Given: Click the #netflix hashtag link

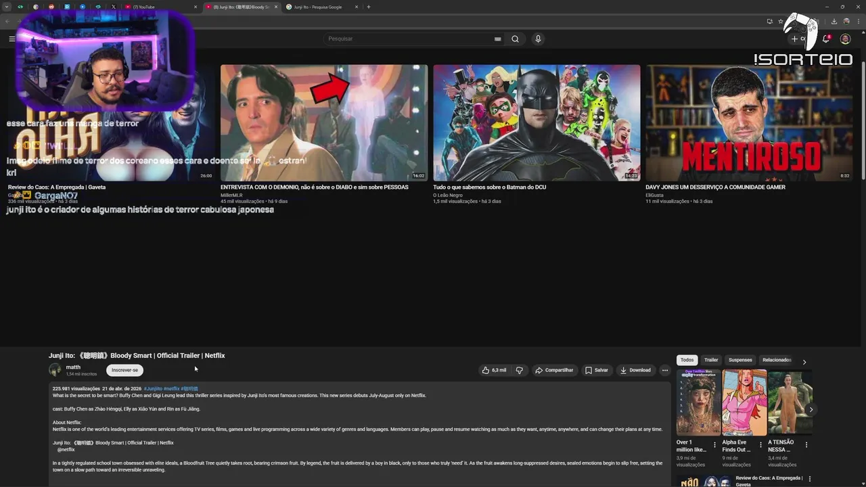Looking at the screenshot, I should pos(171,389).
